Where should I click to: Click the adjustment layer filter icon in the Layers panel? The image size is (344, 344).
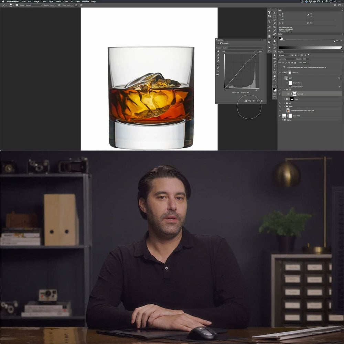(295, 55)
